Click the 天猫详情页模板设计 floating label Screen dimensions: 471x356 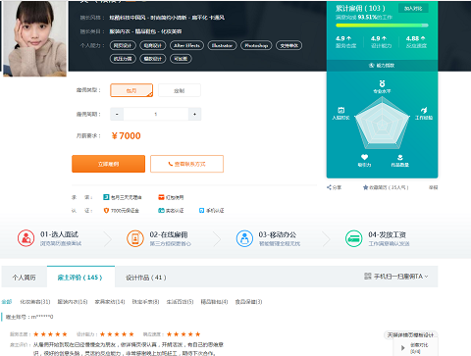coord(410,335)
